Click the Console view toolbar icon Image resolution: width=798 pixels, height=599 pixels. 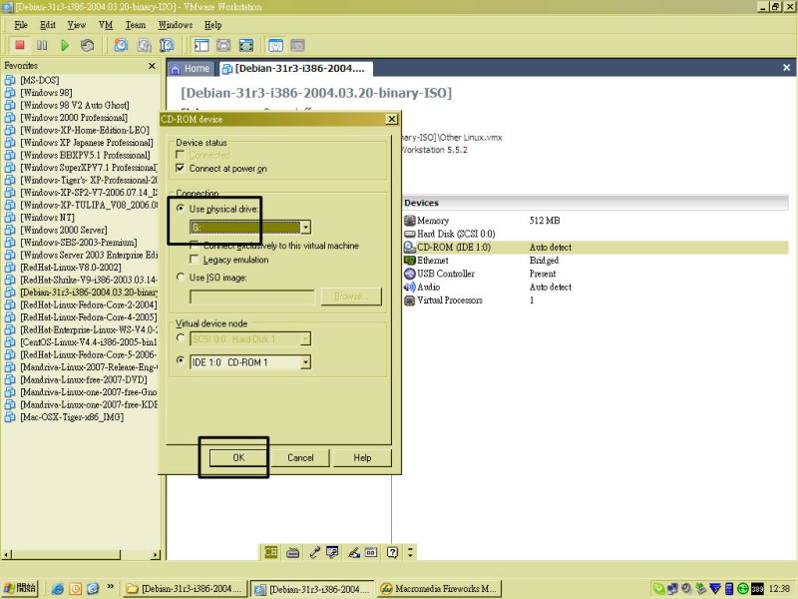[297, 45]
